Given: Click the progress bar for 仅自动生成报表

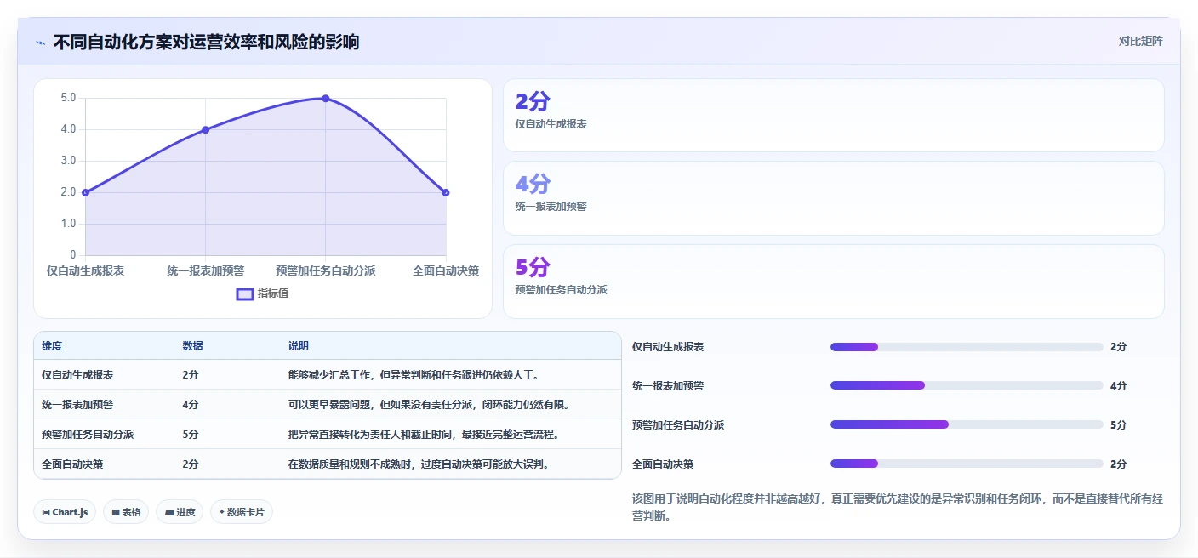Looking at the screenshot, I should click(967, 347).
